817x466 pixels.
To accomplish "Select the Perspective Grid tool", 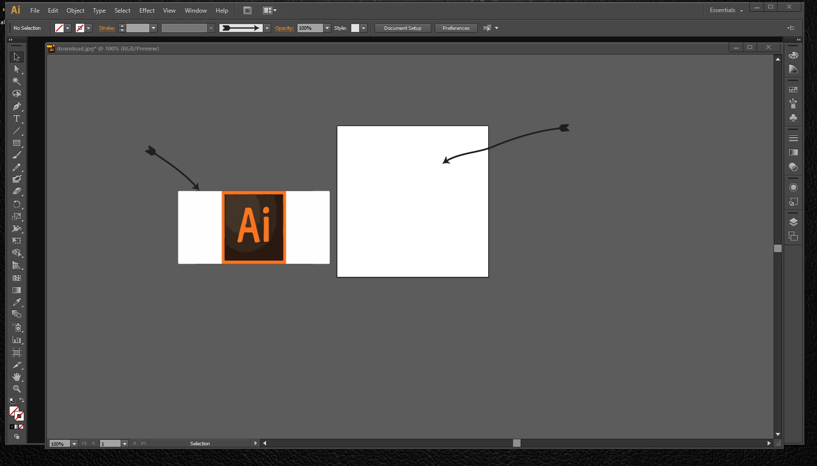I will pos(17,265).
